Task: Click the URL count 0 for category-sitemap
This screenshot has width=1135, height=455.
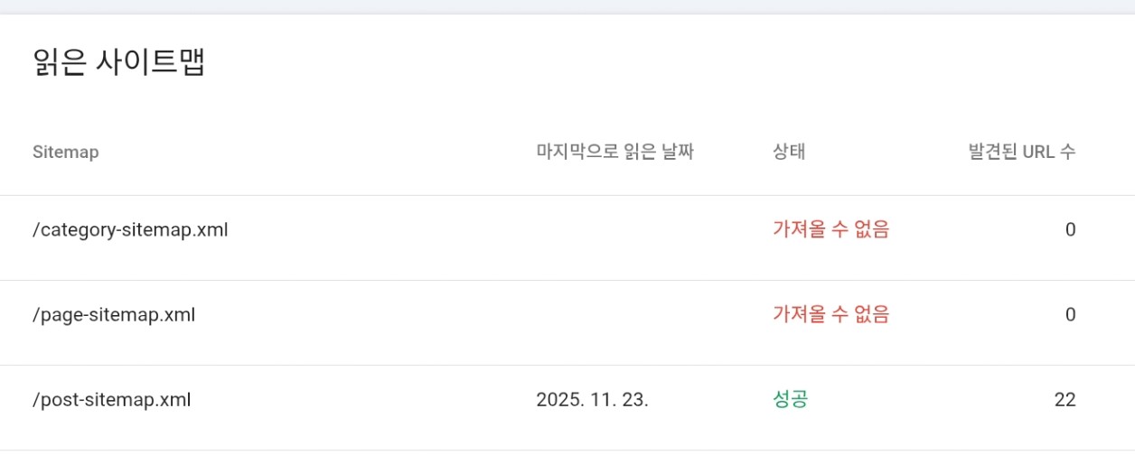Action: point(1070,230)
